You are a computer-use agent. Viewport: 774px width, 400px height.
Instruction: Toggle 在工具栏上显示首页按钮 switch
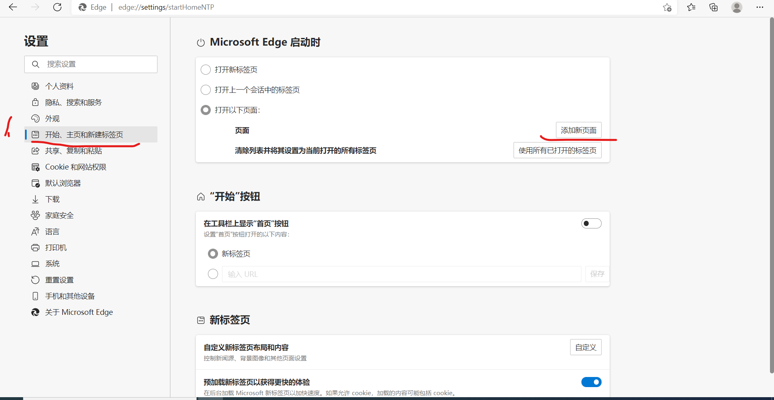[591, 223]
